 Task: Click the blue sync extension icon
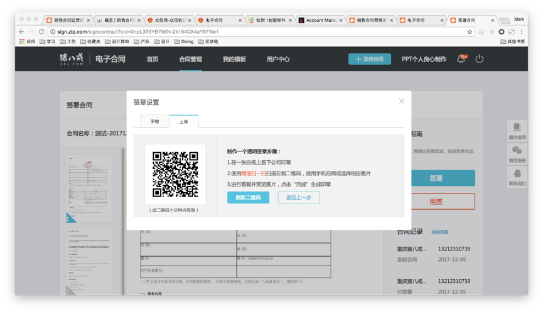(x=512, y=32)
